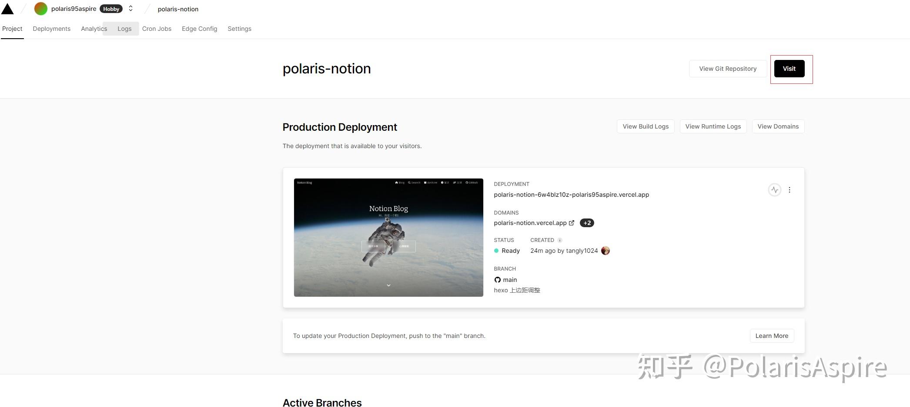Screen dimensions: 910x407
Task: Click the polaris95aspire account avatar
Action: pyautogui.click(x=40, y=9)
